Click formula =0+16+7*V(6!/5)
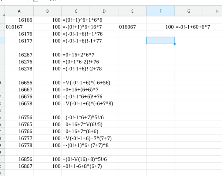This screenshot has width=222, height=176. click(x=83, y=124)
